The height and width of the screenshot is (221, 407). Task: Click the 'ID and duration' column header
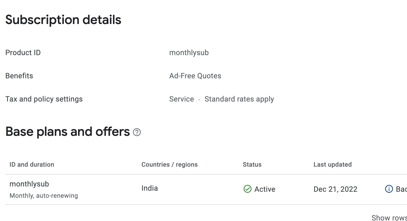32,165
